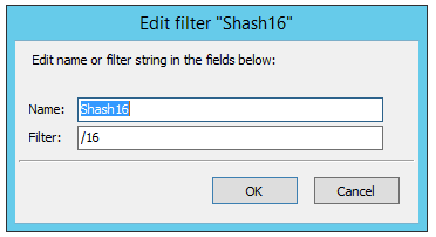Click the "Filter:" label
The image size is (436, 237).
click(45, 137)
